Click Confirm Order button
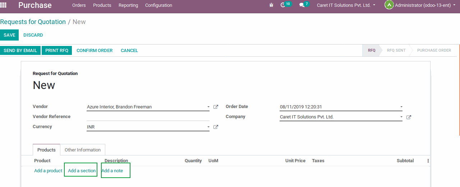Screen dimensions: 460x187 pyautogui.click(x=95, y=51)
